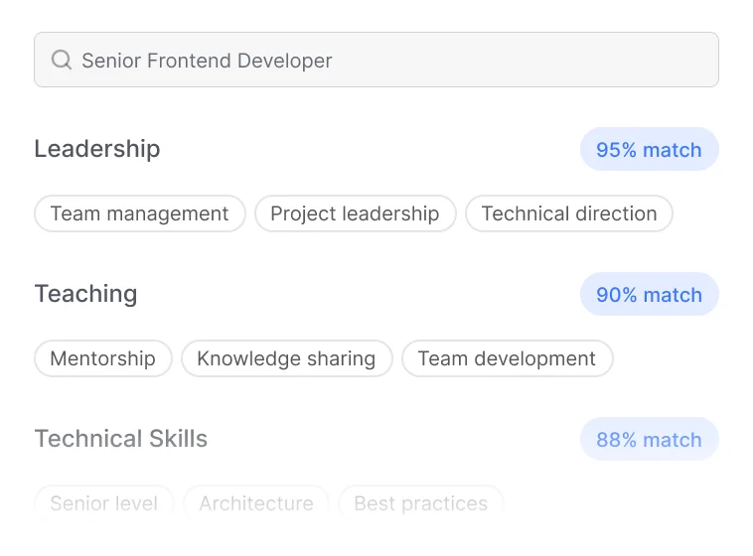753x556 pixels.
Task: Choose the Team development tag
Action: click(507, 358)
